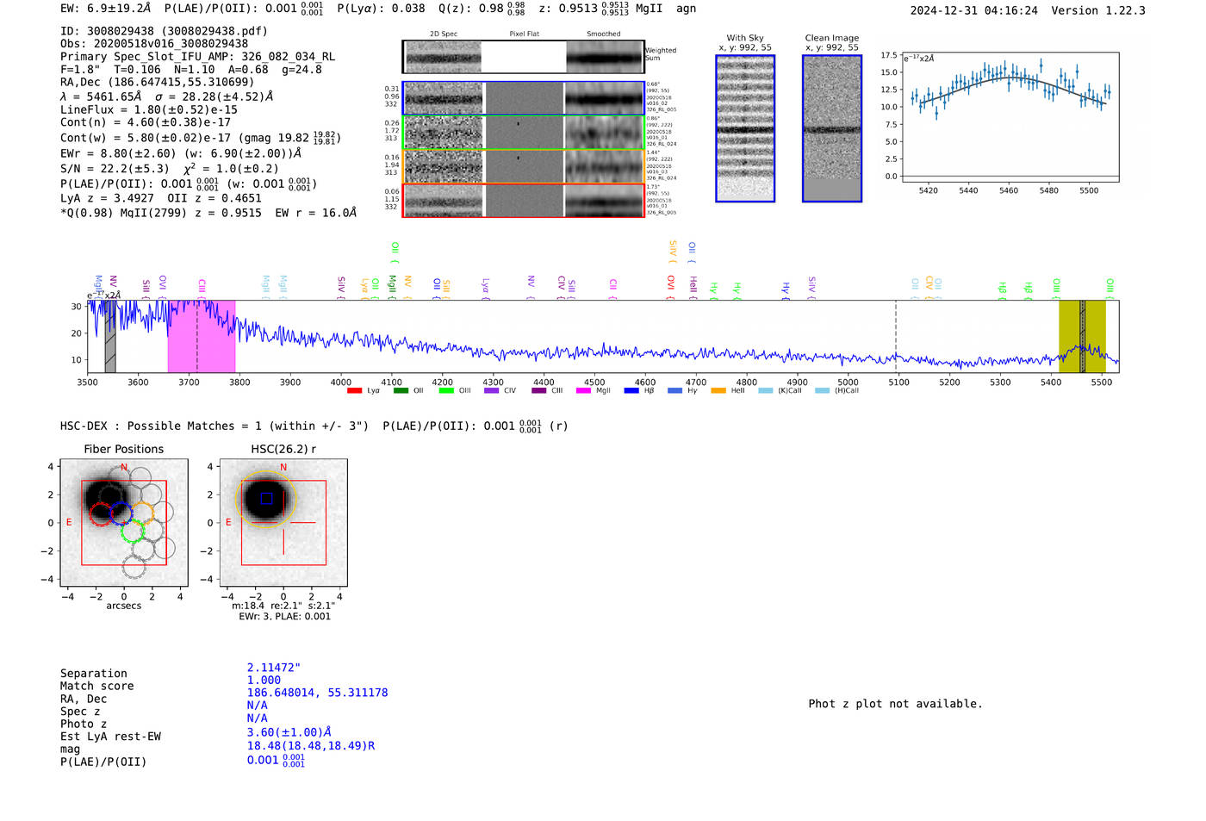Click the green fiber circle in Fiber Positions
The image size is (1206, 821).
(133, 531)
